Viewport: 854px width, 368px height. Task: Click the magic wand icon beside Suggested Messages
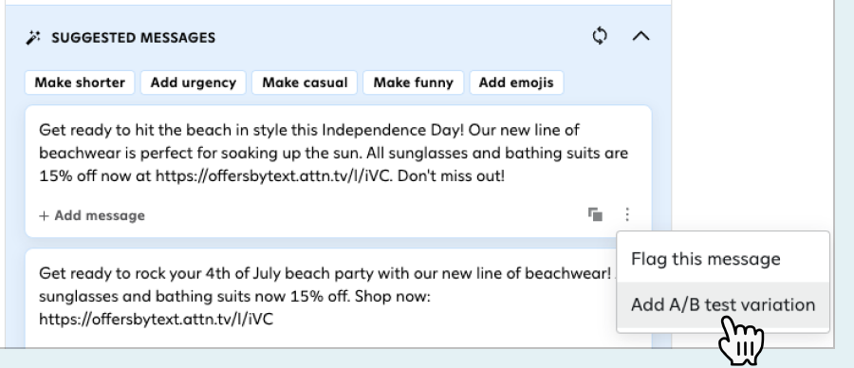33,38
